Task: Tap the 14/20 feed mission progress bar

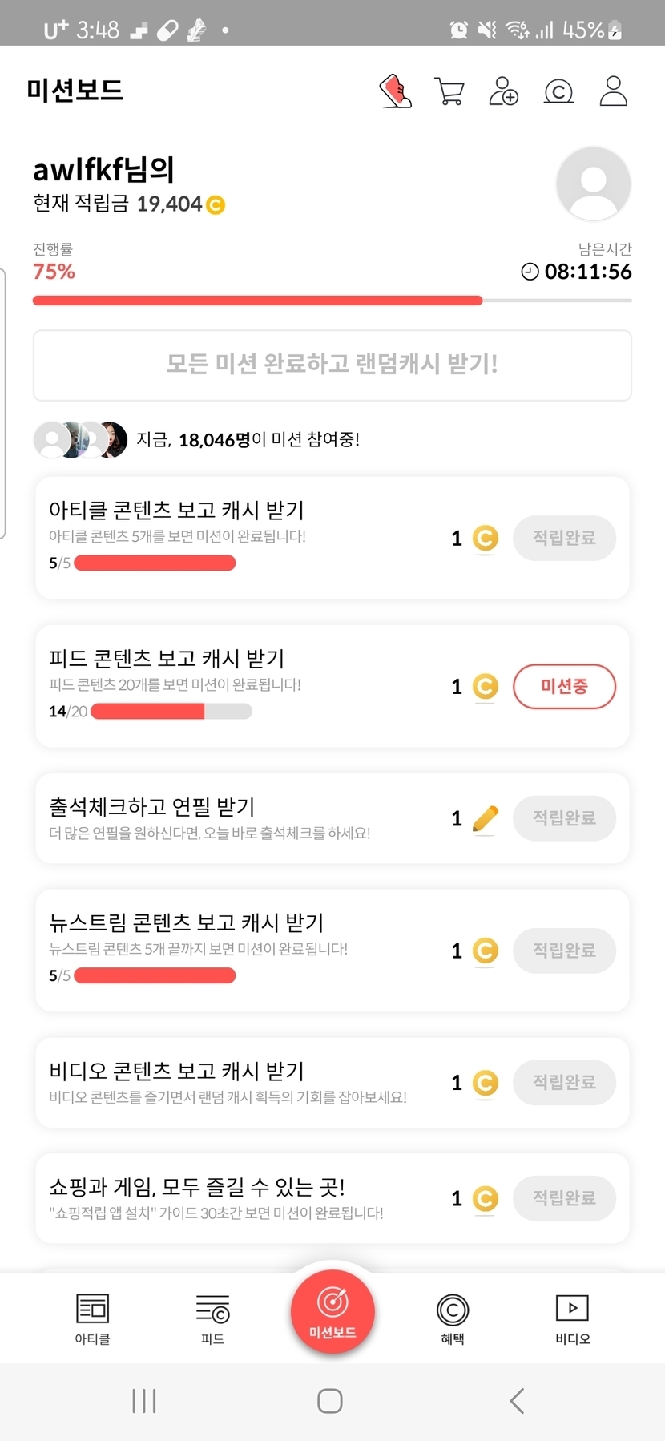Action: (171, 711)
